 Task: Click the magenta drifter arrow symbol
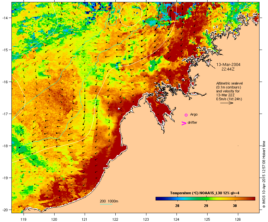click(184, 123)
